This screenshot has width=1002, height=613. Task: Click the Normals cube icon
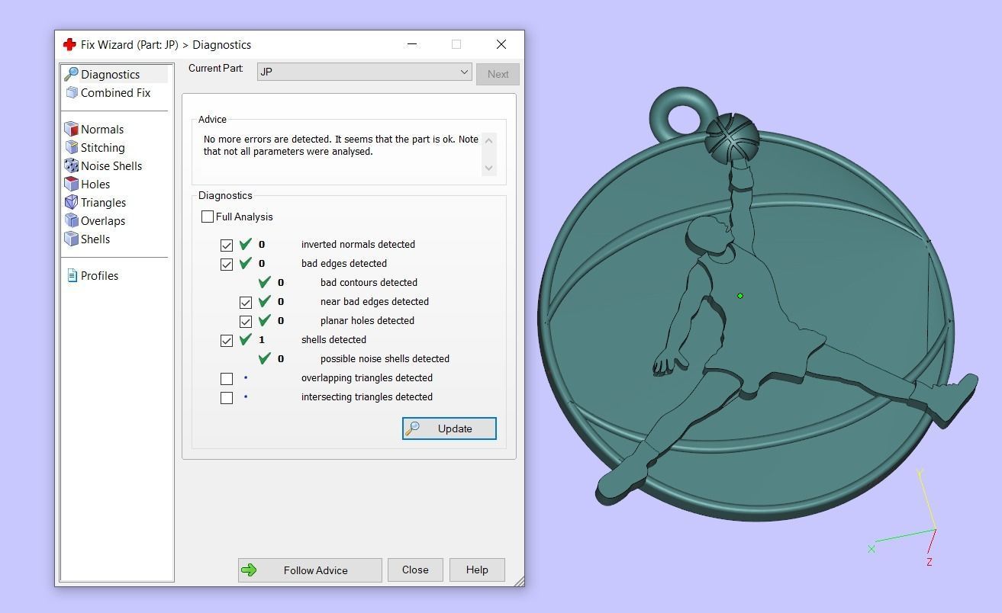[x=72, y=129]
